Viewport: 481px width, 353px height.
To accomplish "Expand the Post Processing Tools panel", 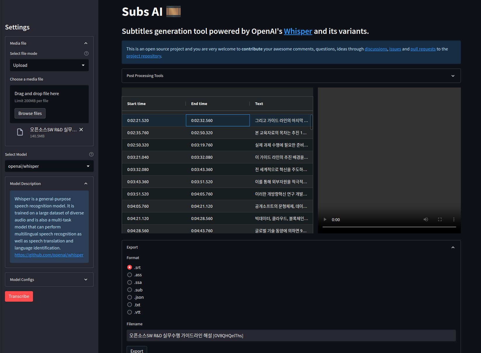I will pos(291,76).
